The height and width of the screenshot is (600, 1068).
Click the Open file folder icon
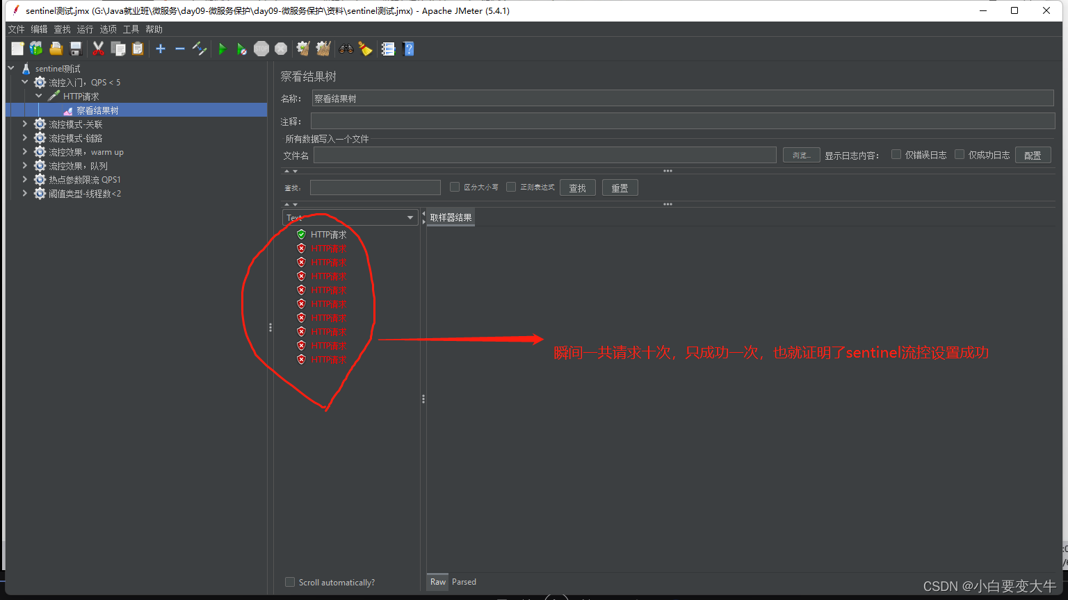tap(56, 49)
